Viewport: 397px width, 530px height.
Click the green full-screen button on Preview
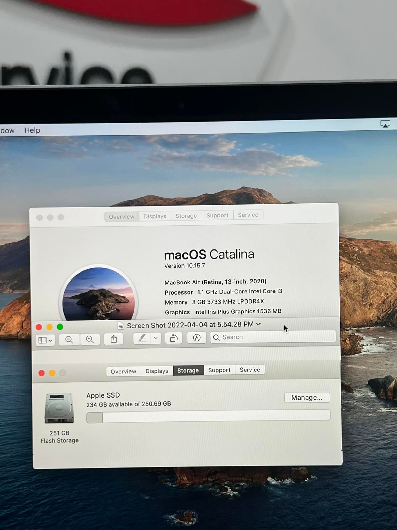click(x=60, y=327)
